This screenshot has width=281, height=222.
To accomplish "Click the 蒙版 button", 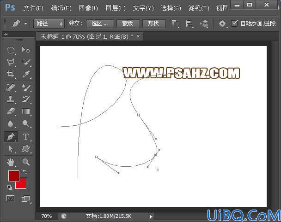I will [128, 23].
